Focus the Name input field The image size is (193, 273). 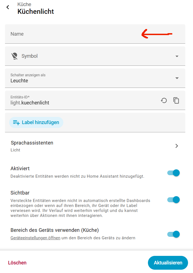pos(95,34)
